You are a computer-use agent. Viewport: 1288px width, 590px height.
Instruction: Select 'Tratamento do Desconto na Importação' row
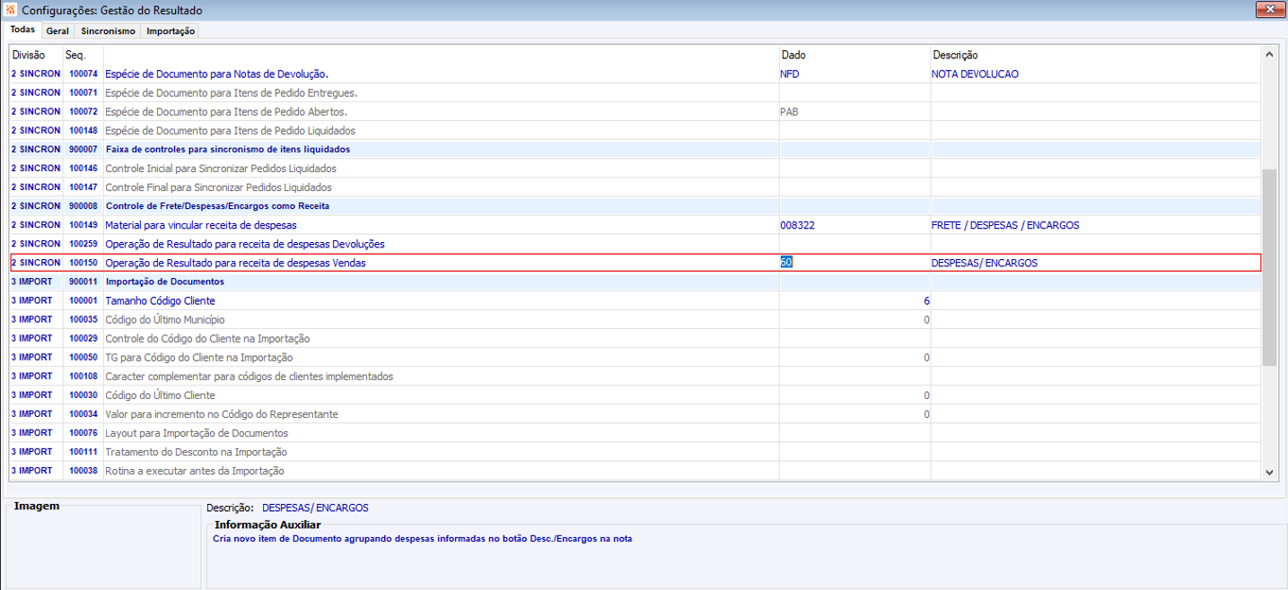635,451
